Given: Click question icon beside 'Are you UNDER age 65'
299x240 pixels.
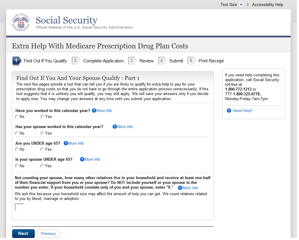Looking at the screenshot, I should [66, 143].
